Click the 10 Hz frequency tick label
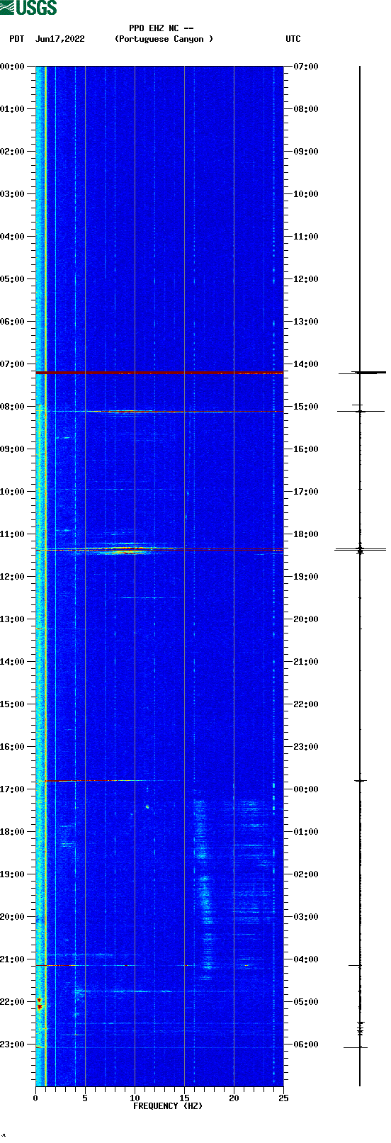Image resolution: width=391 pixels, height=1143 pixels. click(x=135, y=1098)
